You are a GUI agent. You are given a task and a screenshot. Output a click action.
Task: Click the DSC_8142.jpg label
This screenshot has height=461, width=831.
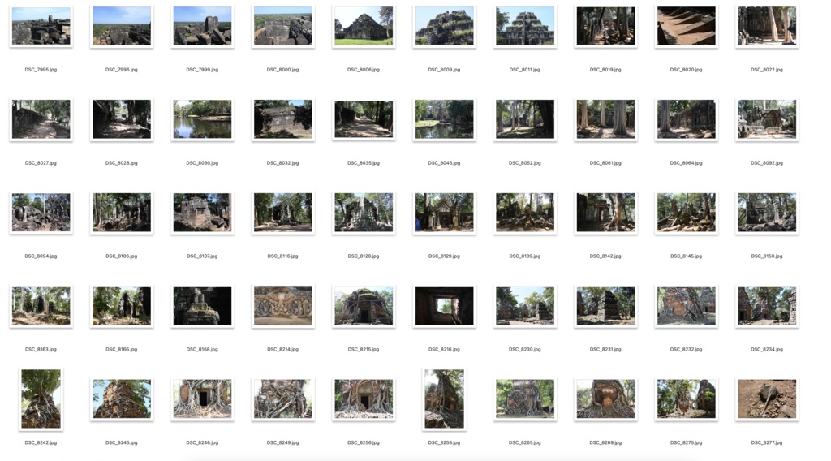coord(605,256)
